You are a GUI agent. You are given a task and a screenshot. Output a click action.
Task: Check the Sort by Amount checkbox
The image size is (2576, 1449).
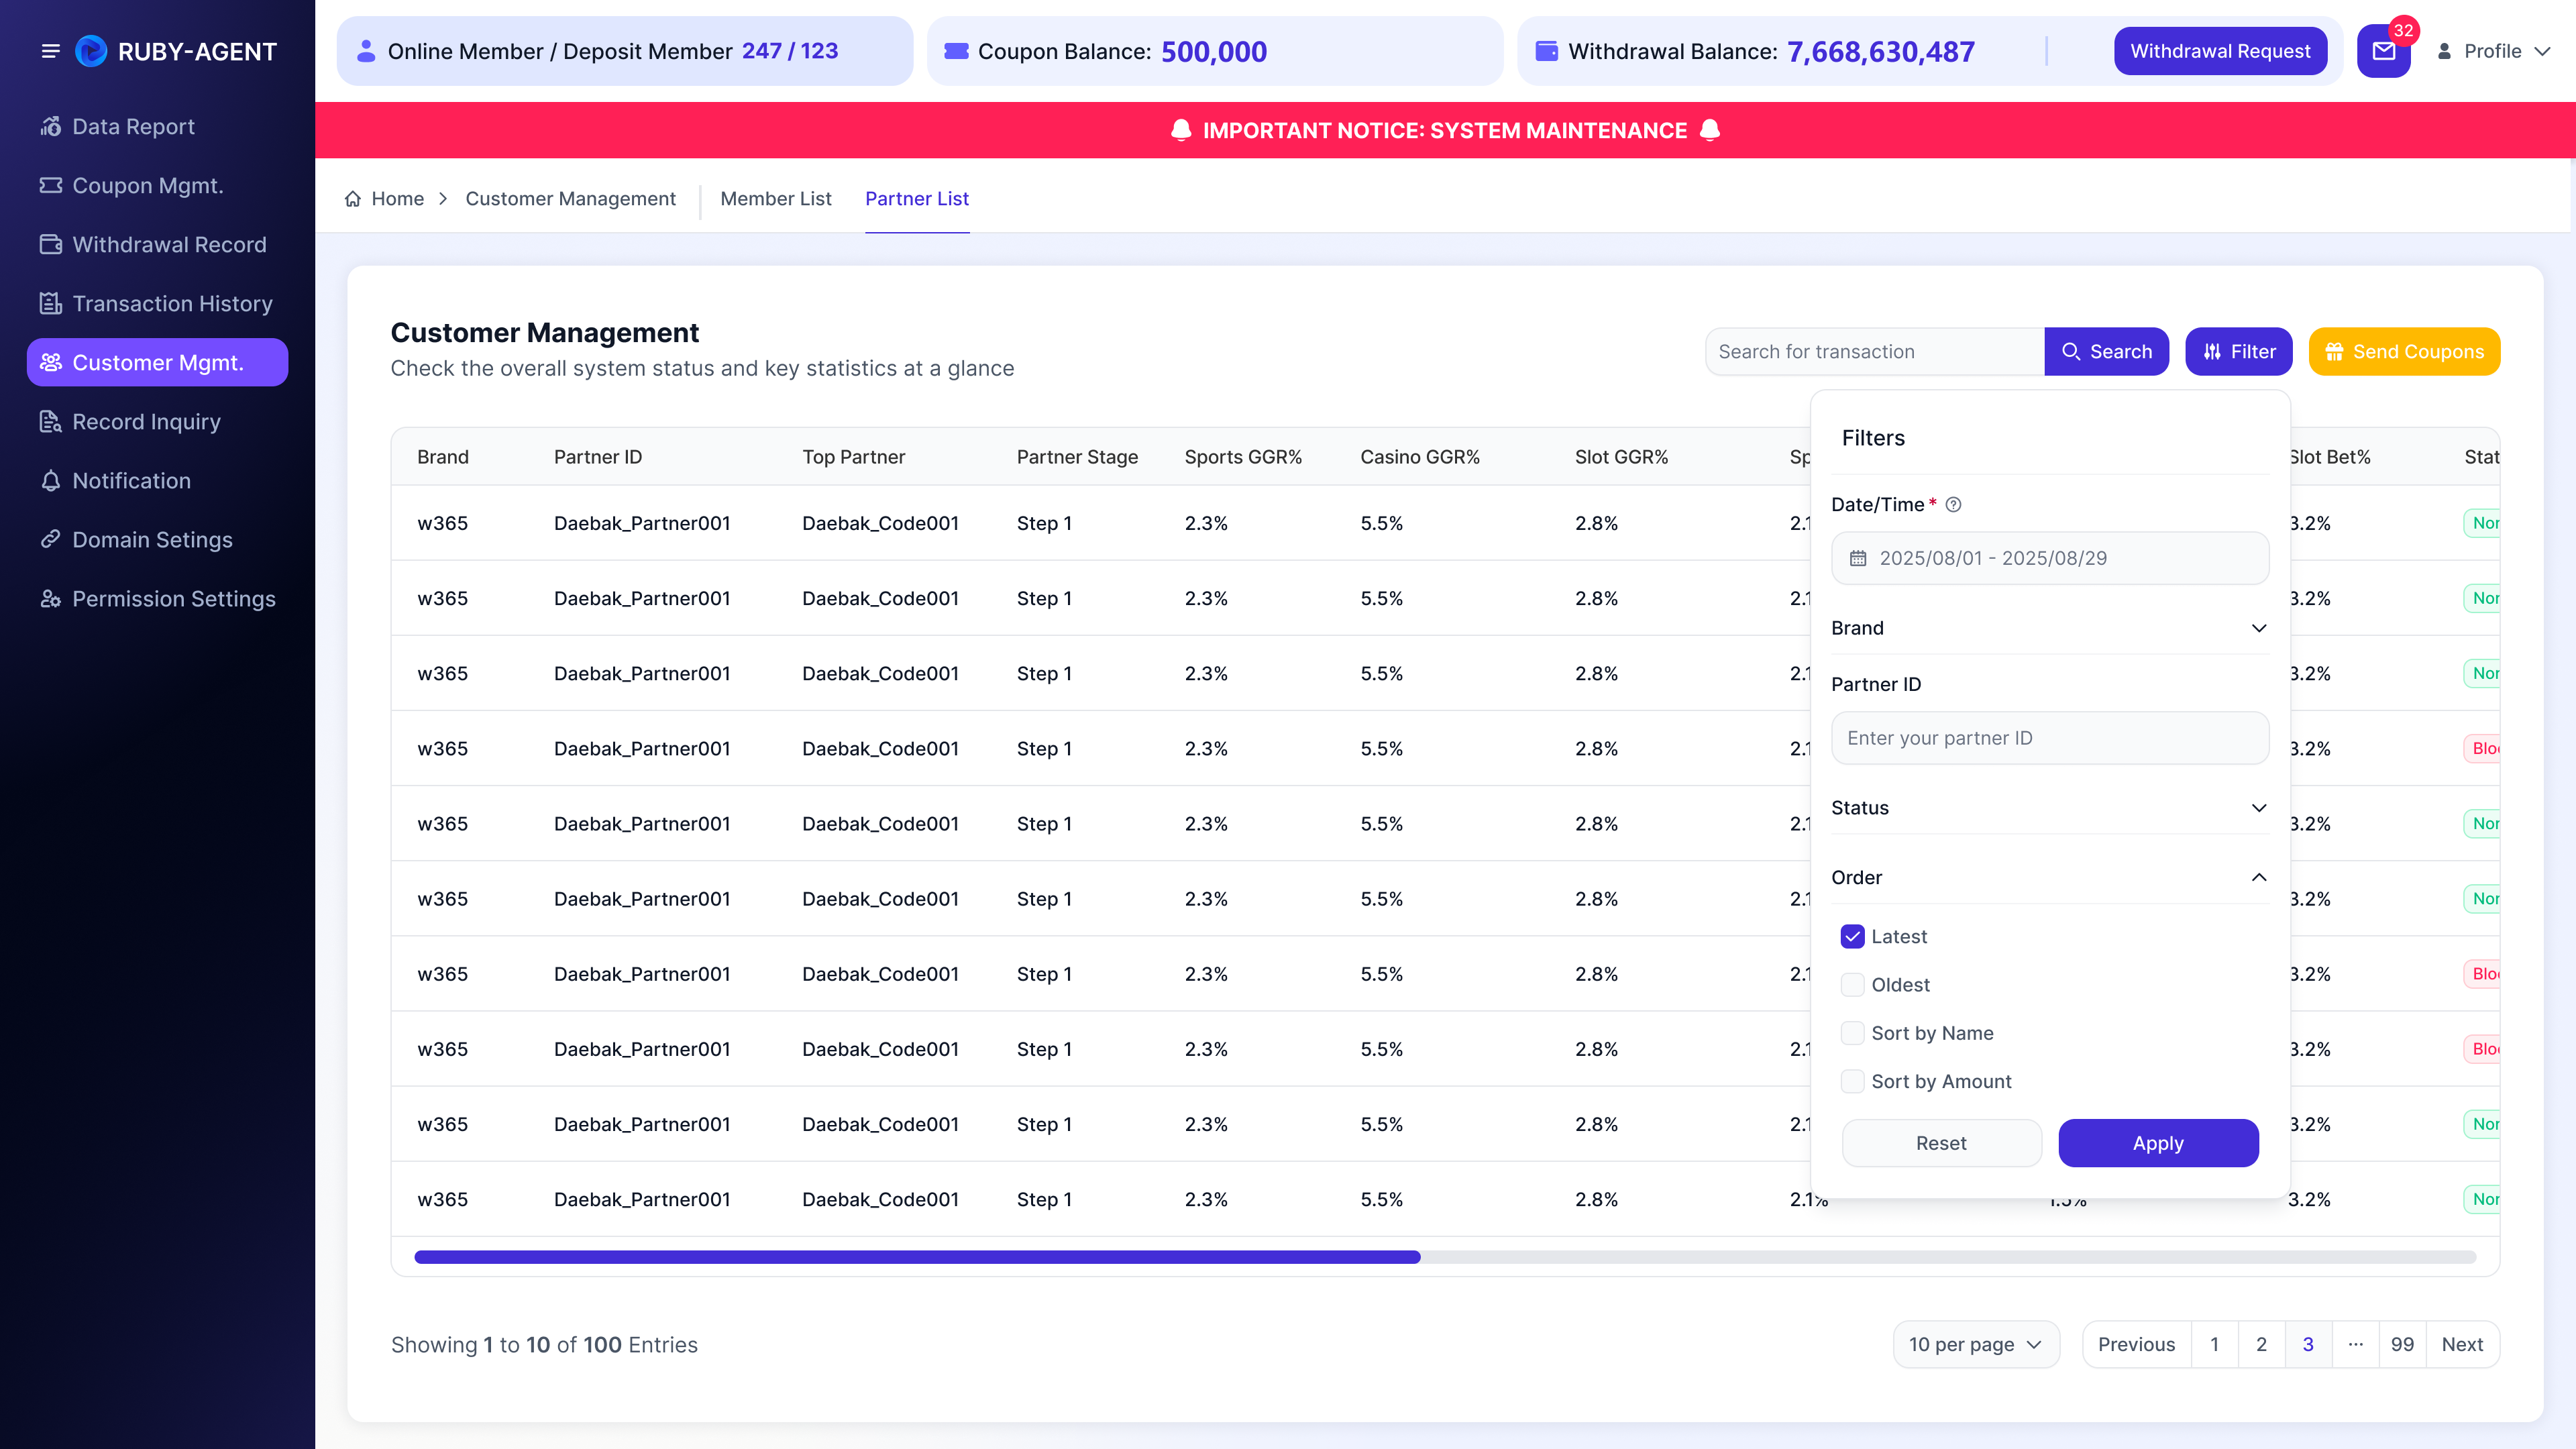(1852, 1081)
